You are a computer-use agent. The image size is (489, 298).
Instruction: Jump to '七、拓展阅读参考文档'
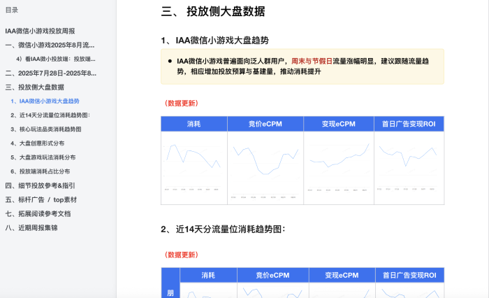38,213
